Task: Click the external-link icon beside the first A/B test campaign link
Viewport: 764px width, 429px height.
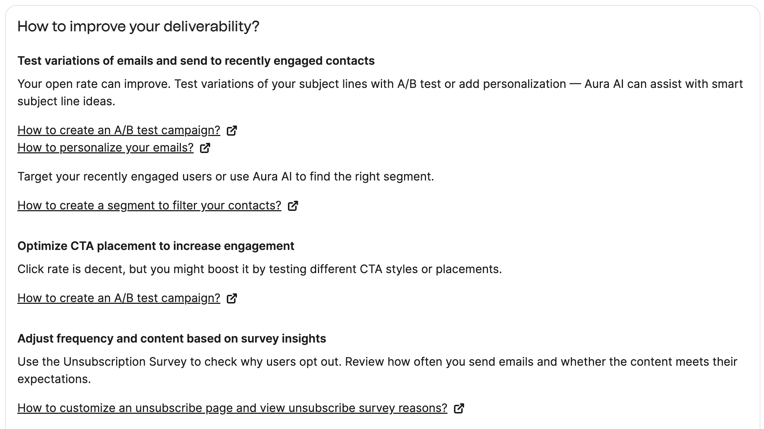Action: [233, 131]
